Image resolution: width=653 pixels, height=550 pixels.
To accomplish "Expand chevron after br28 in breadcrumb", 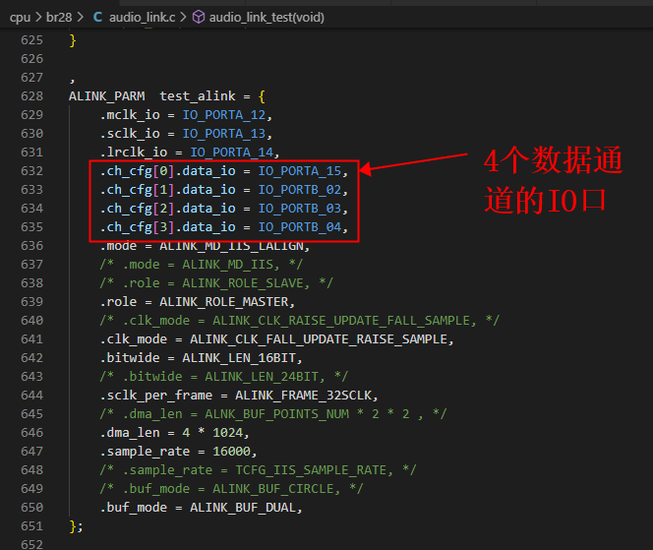I will (80, 17).
